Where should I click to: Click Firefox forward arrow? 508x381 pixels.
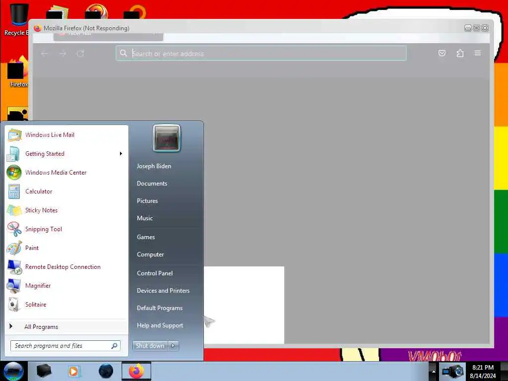[x=63, y=54]
